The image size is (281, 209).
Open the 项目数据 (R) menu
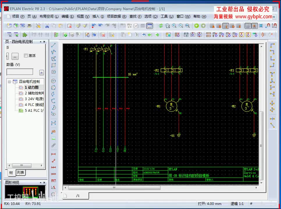tap(116, 17)
